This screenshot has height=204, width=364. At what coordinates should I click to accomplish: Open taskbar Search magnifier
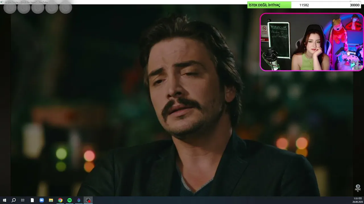coord(14,200)
